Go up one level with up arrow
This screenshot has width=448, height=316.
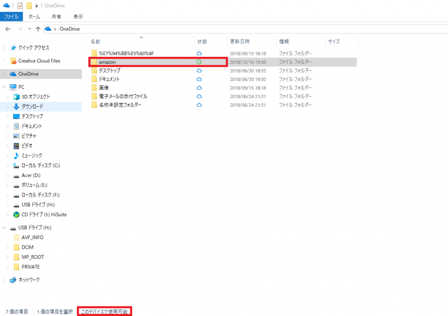(38, 29)
